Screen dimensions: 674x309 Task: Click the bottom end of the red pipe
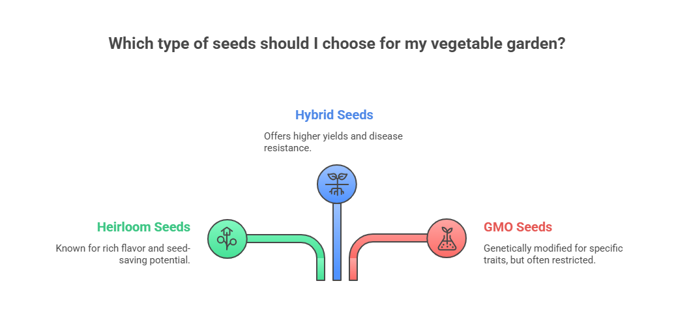pos(353,275)
